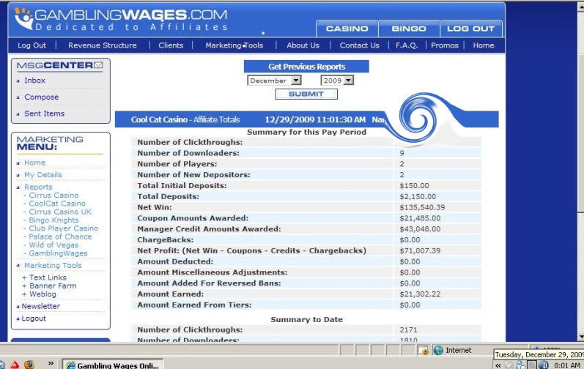584x369 pixels.
Task: Open My Details link
Action: coord(43,175)
